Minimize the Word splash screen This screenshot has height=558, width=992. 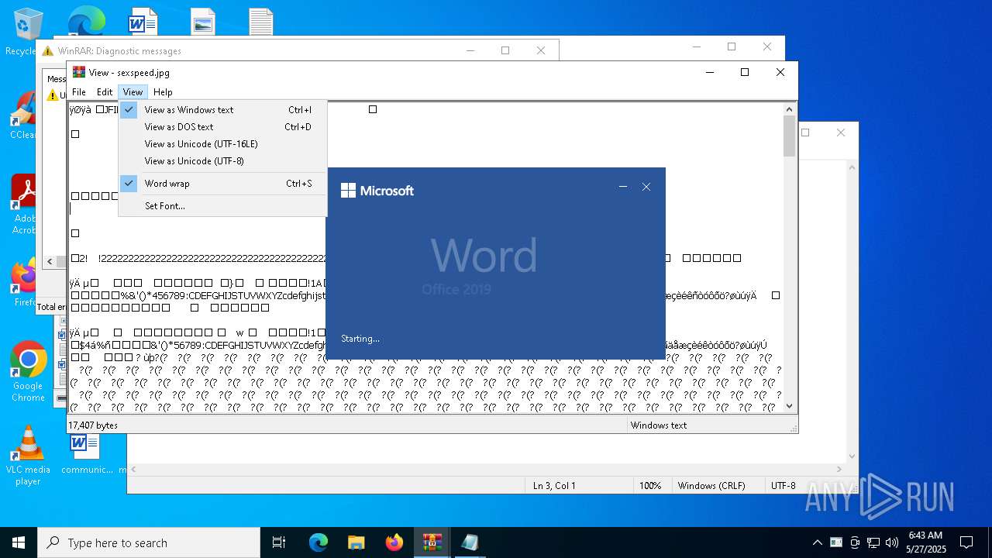[x=622, y=187]
